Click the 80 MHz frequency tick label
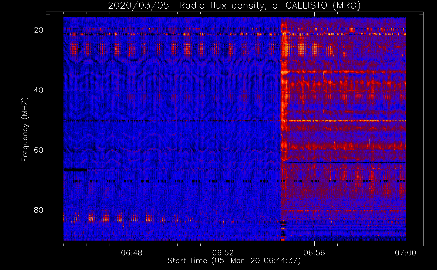Image resolution: width=437 pixels, height=270 pixels. tap(39, 210)
